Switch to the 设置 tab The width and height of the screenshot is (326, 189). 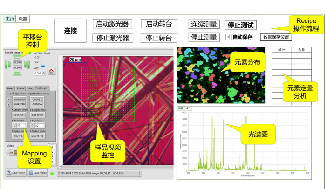[x=23, y=19]
